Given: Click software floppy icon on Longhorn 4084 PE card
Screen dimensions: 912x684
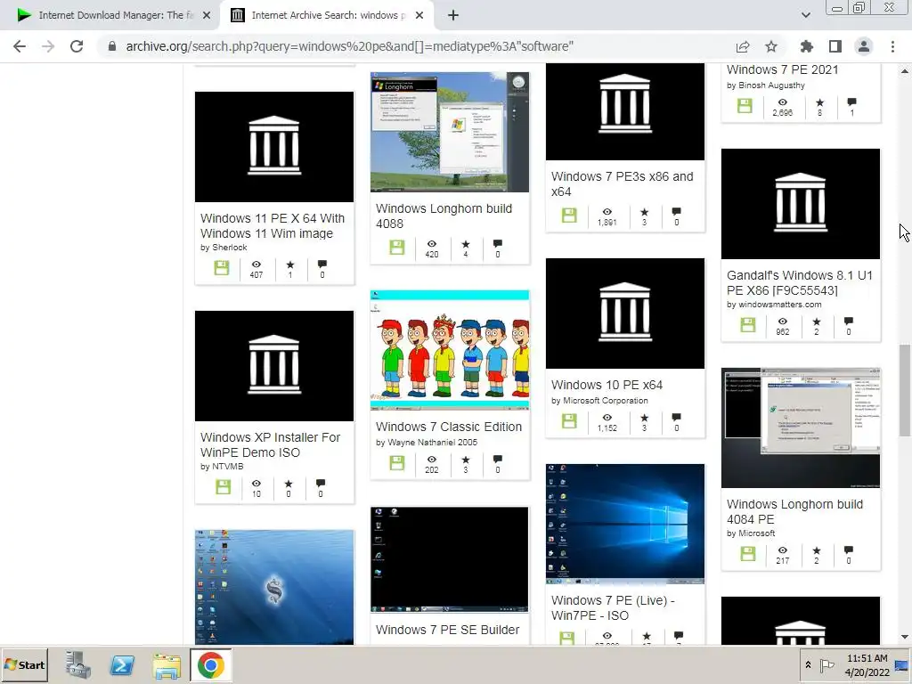Looking at the screenshot, I should (x=748, y=554).
